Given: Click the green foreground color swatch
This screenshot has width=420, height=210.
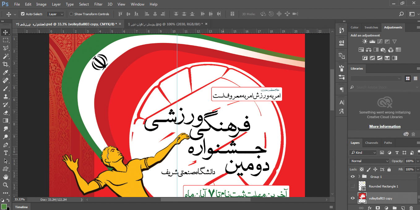Looking at the screenshot, I should point(4,206).
